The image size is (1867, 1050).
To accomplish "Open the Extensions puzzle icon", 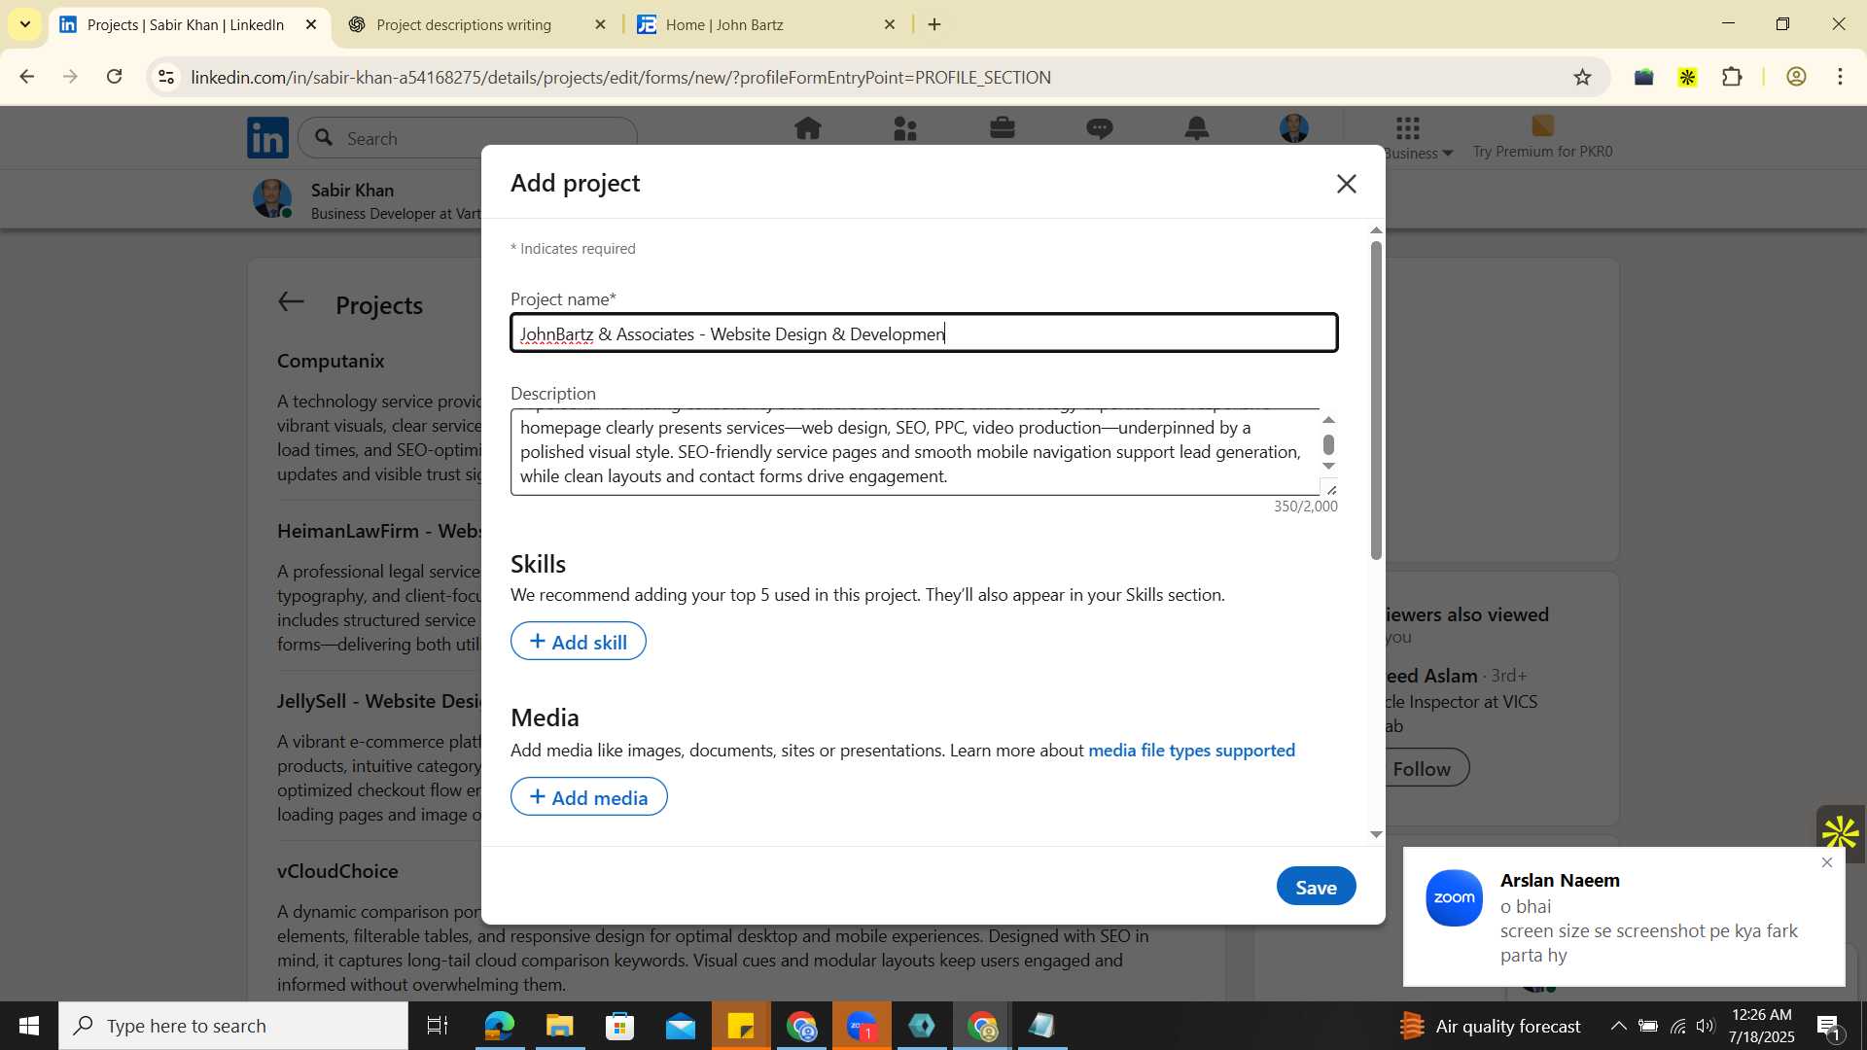I will [1732, 77].
